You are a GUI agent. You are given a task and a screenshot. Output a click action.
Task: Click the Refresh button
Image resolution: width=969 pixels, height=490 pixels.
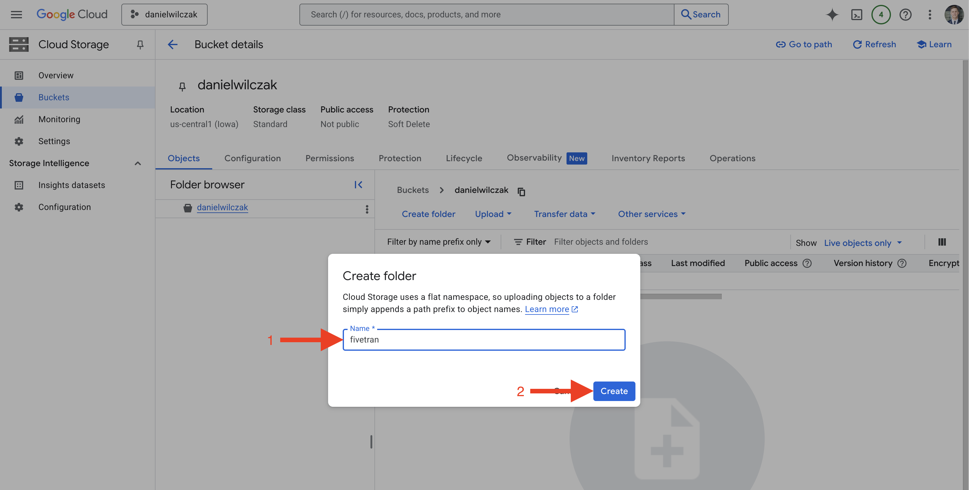pyautogui.click(x=874, y=44)
